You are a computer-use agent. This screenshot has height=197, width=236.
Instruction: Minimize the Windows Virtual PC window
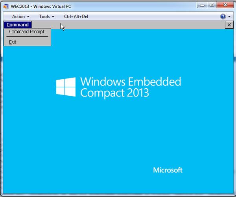tap(202, 5)
